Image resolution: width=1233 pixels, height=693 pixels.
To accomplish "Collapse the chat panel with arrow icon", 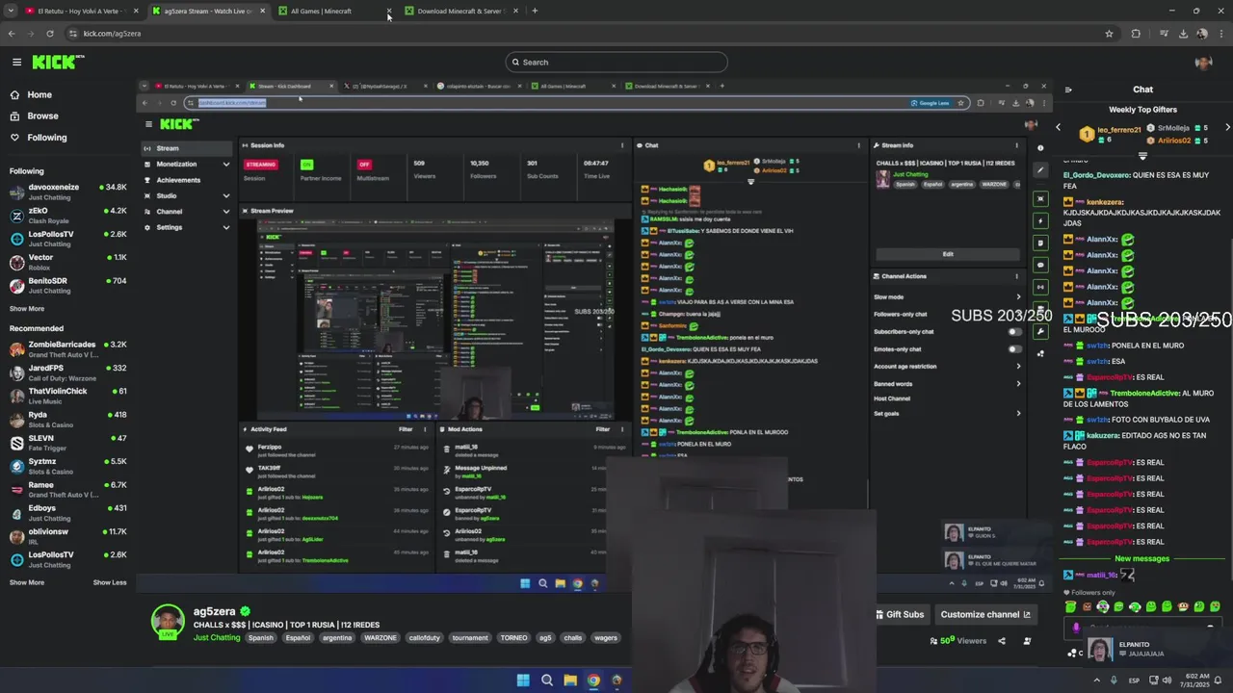I will 1068,90.
